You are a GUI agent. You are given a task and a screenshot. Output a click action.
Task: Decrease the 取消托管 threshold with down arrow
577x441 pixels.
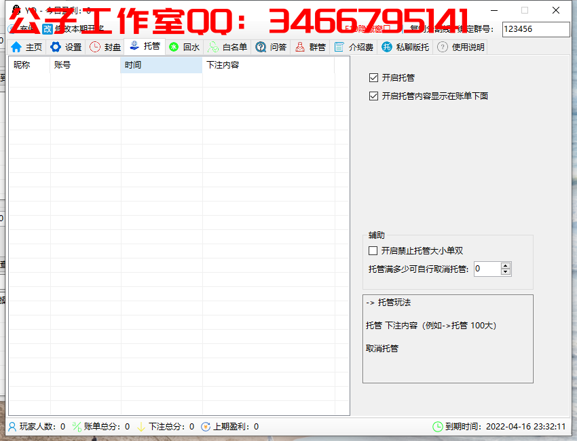[506, 272]
